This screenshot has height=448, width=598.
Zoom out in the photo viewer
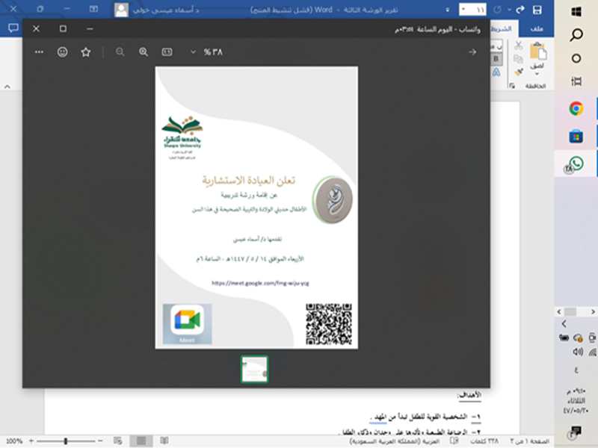(120, 52)
